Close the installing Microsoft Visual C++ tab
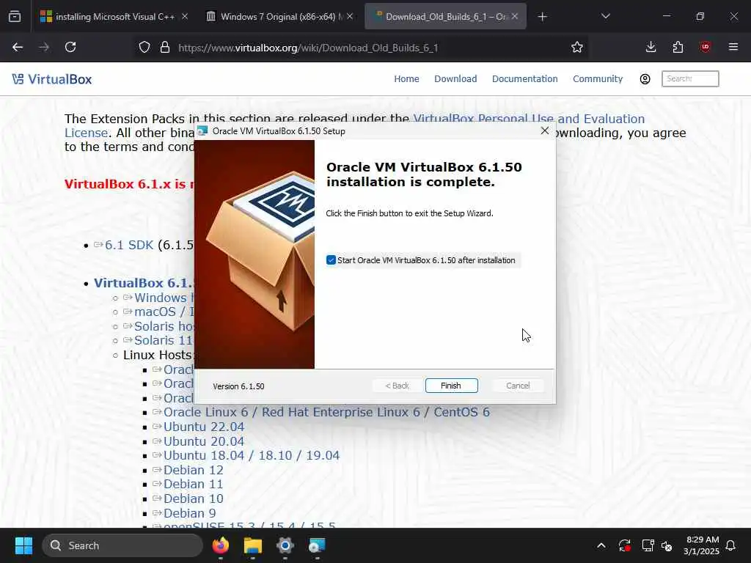The image size is (751, 563). pos(185,17)
